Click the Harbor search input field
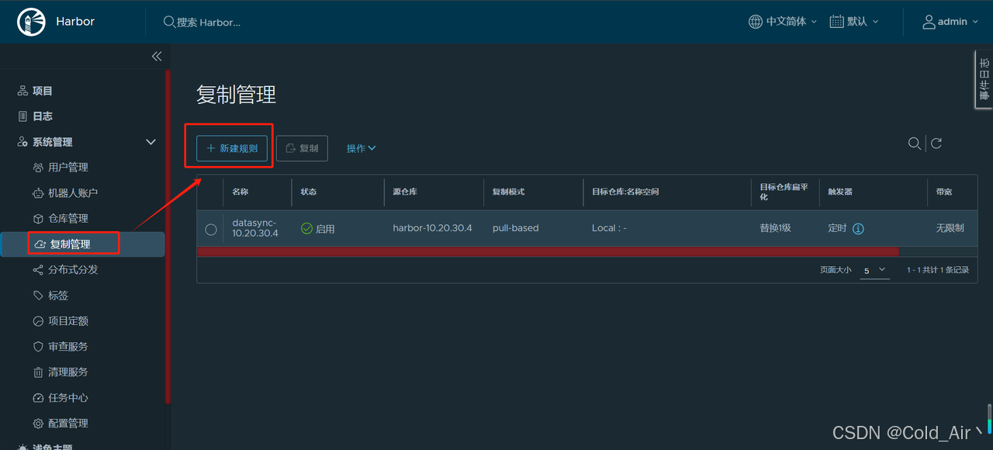The height and width of the screenshot is (450, 993). pos(225,22)
